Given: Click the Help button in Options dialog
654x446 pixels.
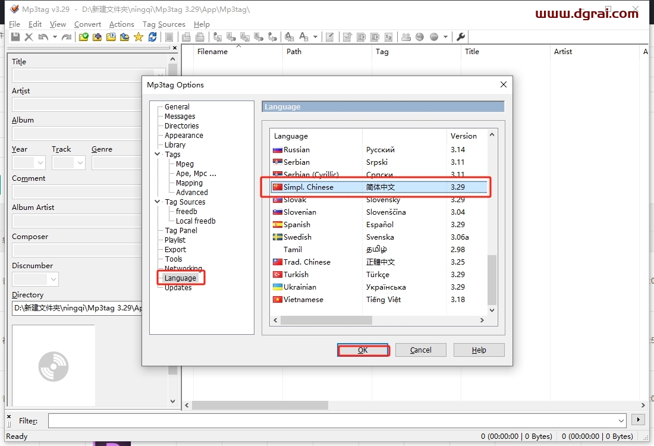Looking at the screenshot, I should click(x=479, y=350).
